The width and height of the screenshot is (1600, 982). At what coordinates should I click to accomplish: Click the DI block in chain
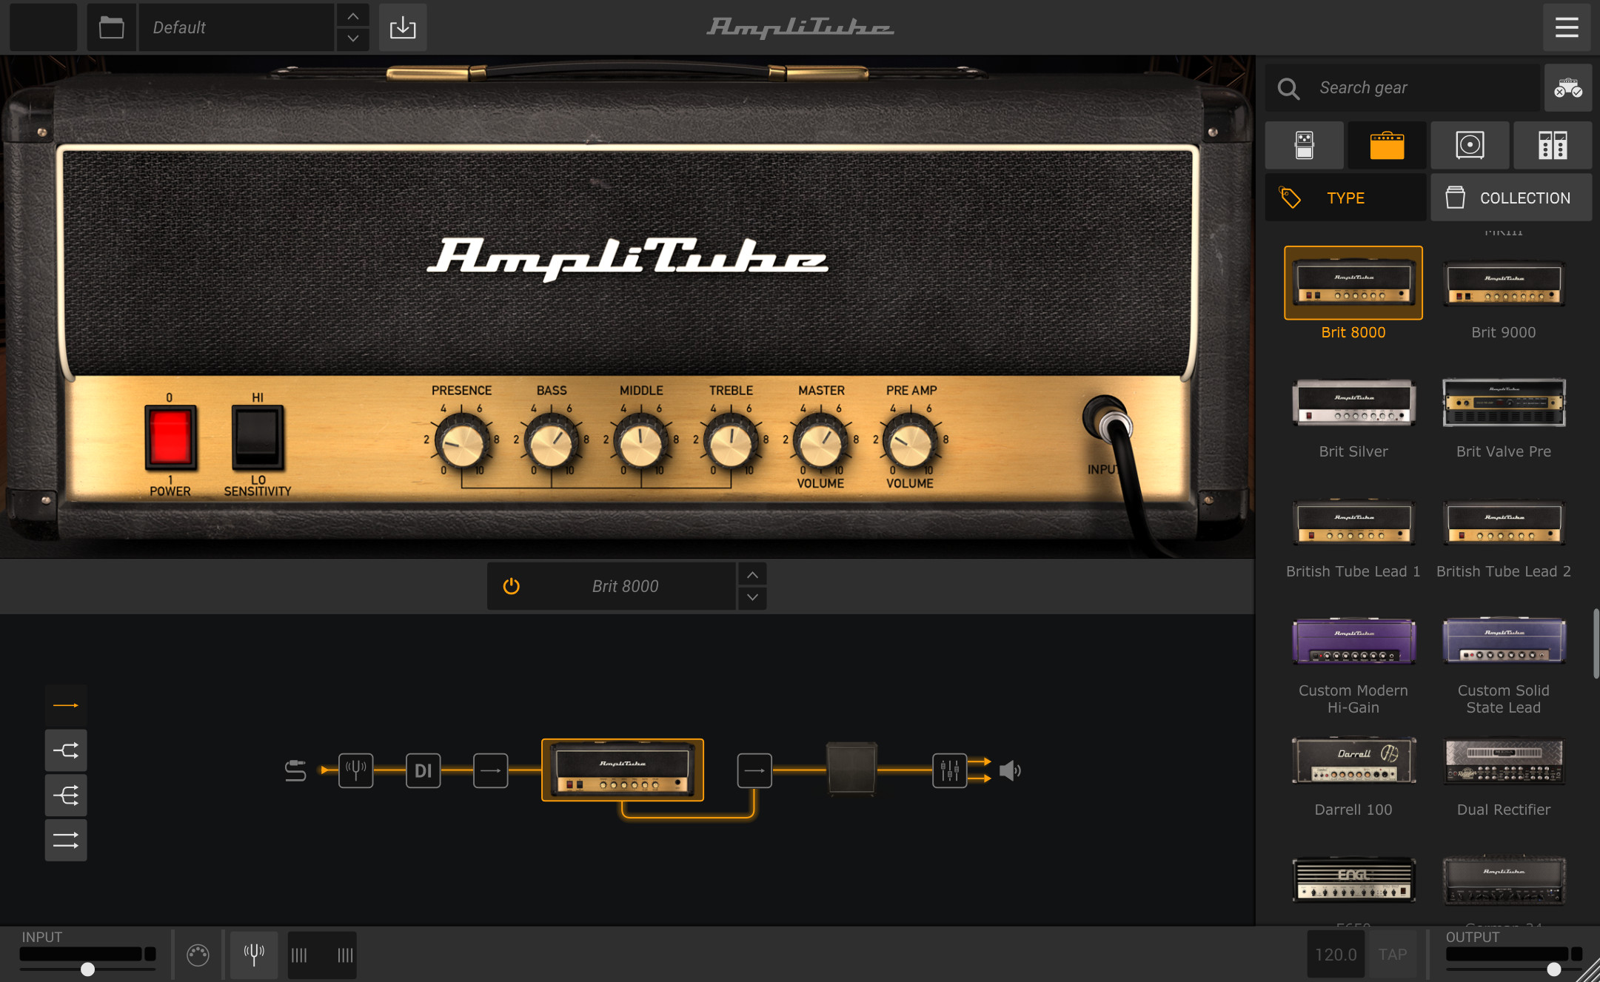tap(424, 770)
